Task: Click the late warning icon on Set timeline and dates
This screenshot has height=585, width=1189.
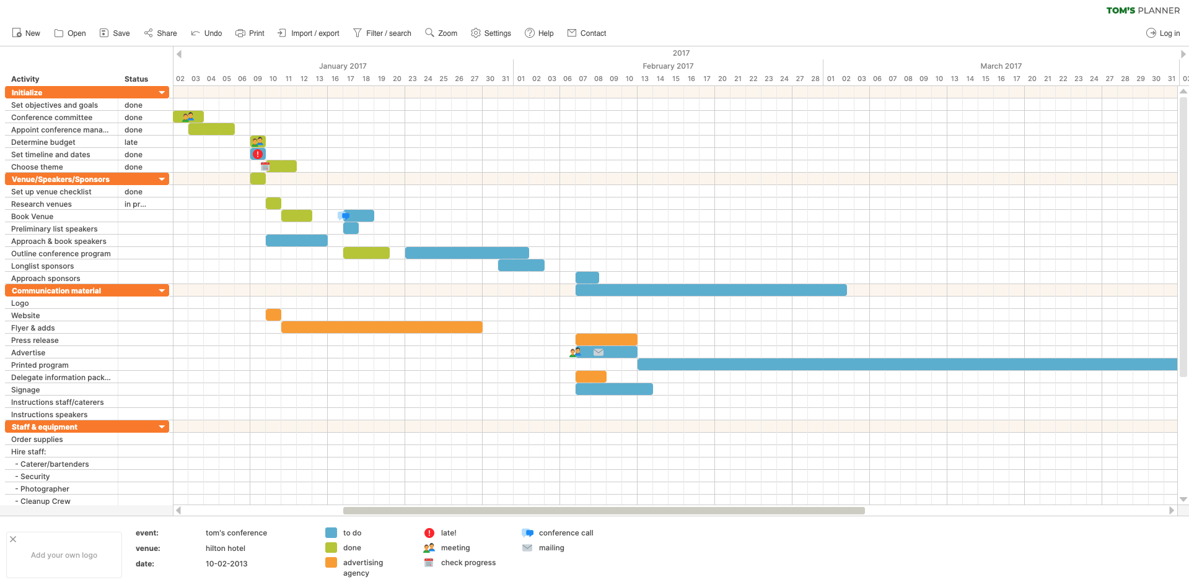Action: pos(258,154)
